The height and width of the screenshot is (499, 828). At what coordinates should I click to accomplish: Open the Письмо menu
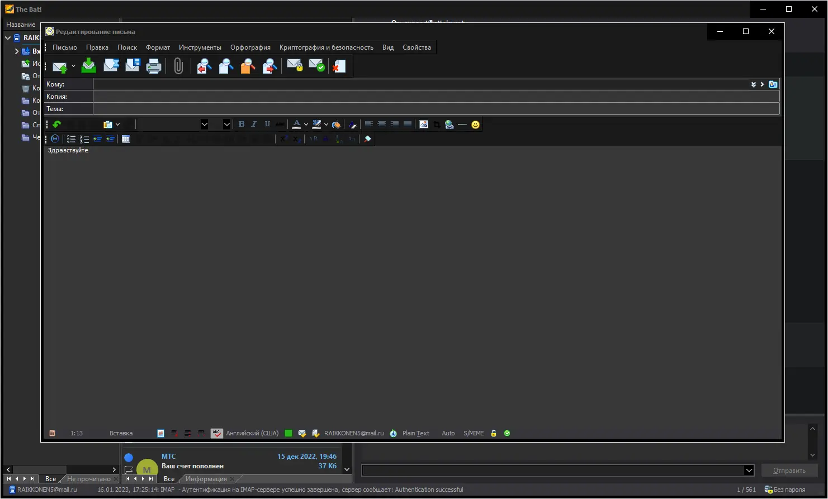(x=65, y=47)
